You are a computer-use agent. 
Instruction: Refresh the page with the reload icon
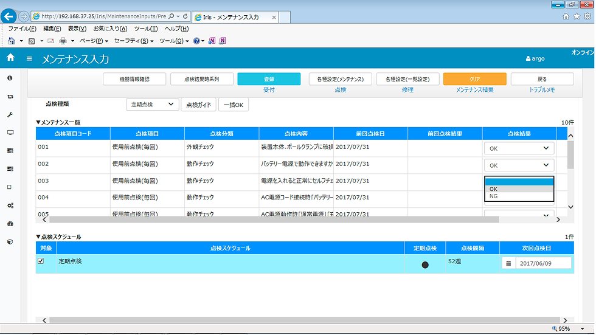click(185, 16)
